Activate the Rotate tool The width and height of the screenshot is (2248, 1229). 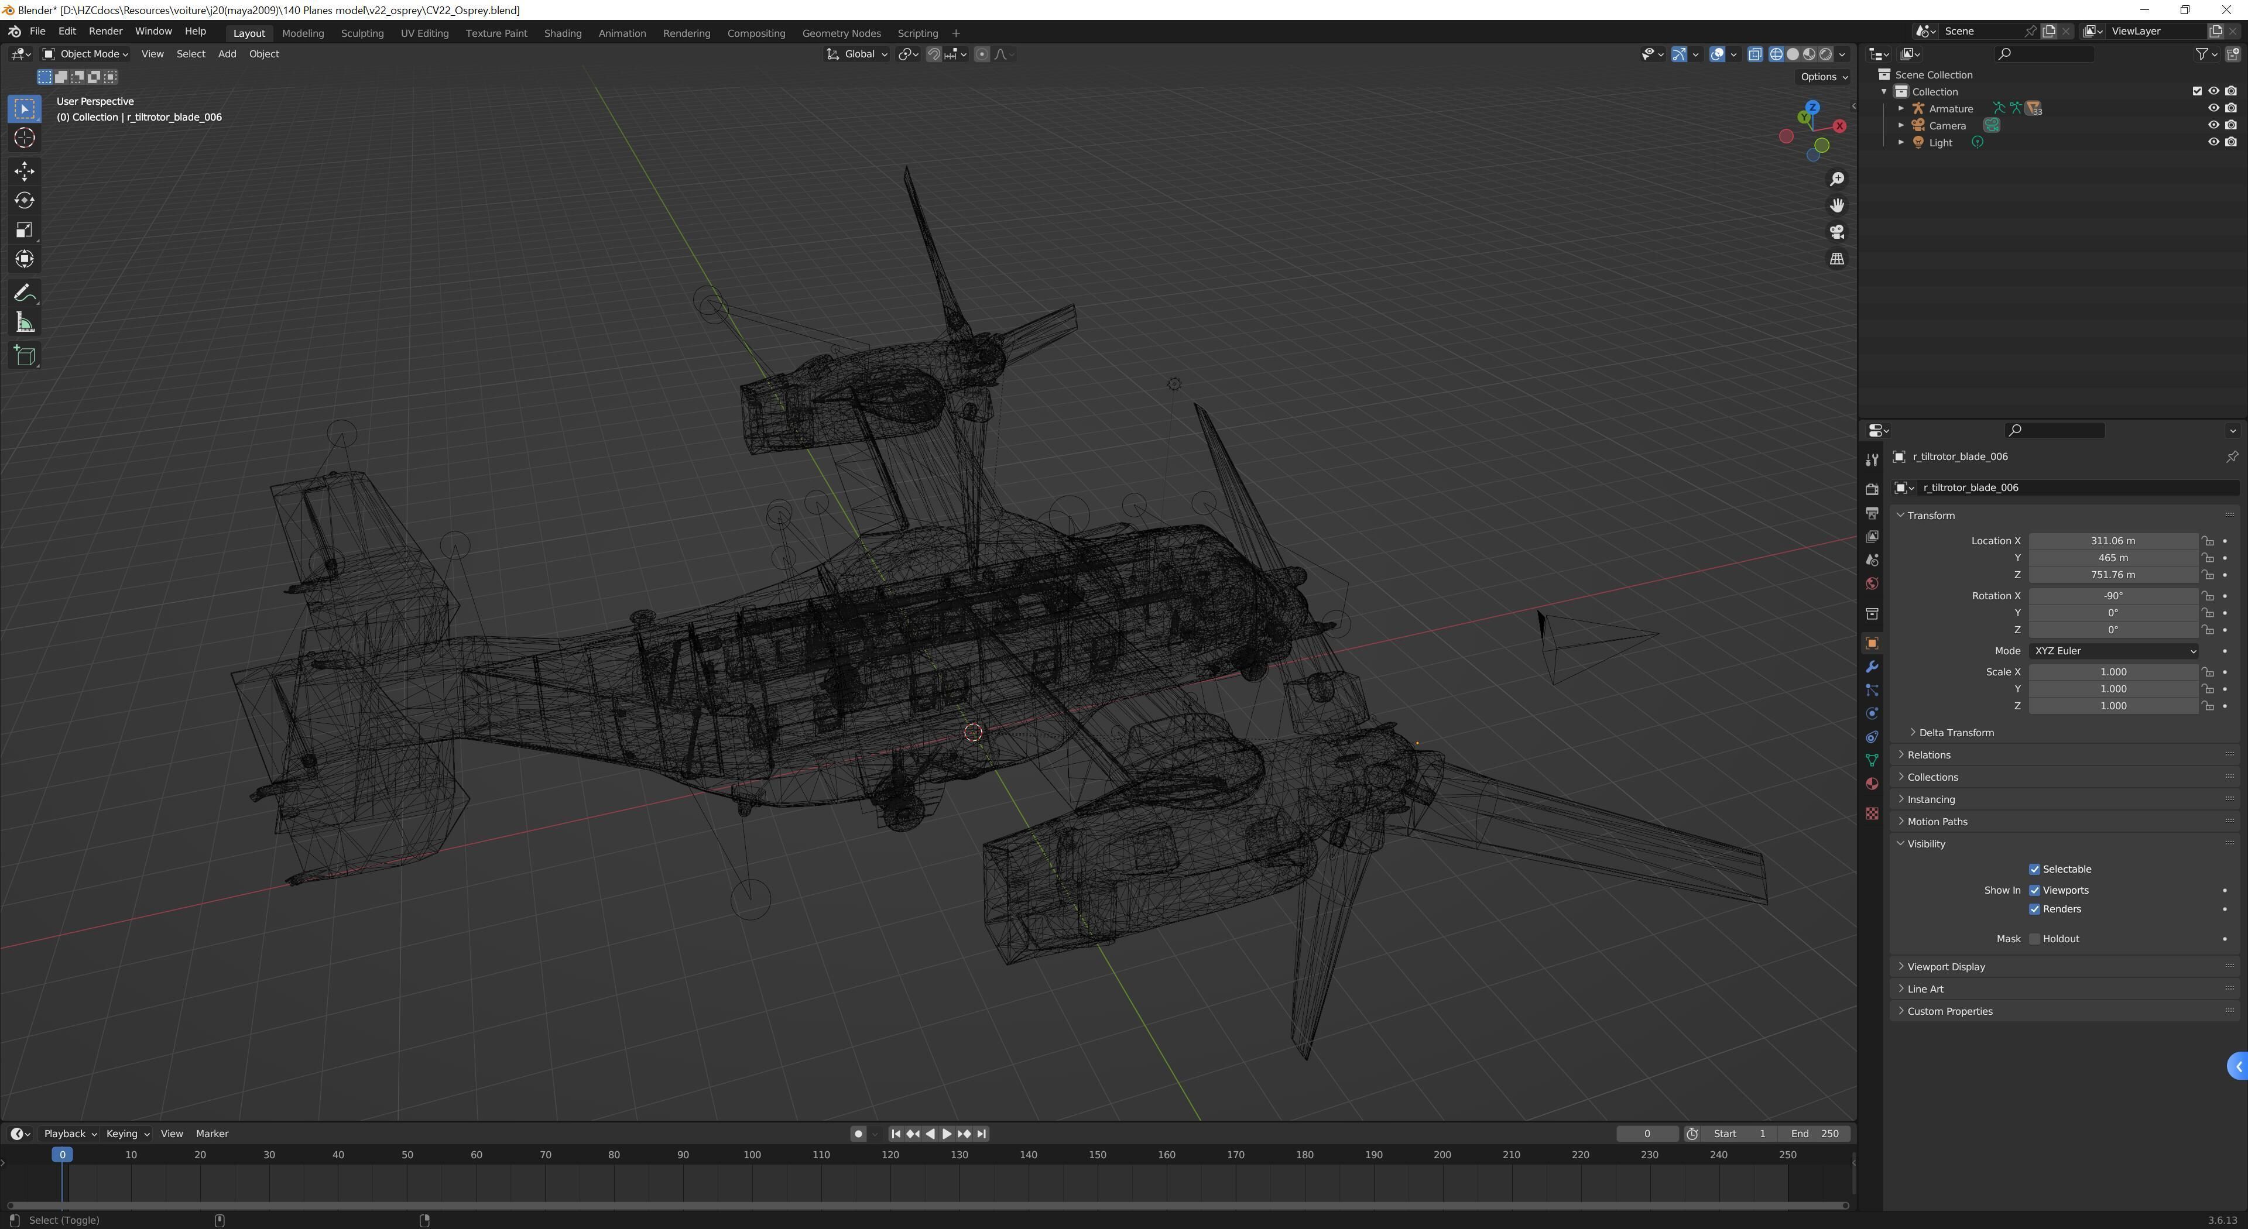(25, 201)
